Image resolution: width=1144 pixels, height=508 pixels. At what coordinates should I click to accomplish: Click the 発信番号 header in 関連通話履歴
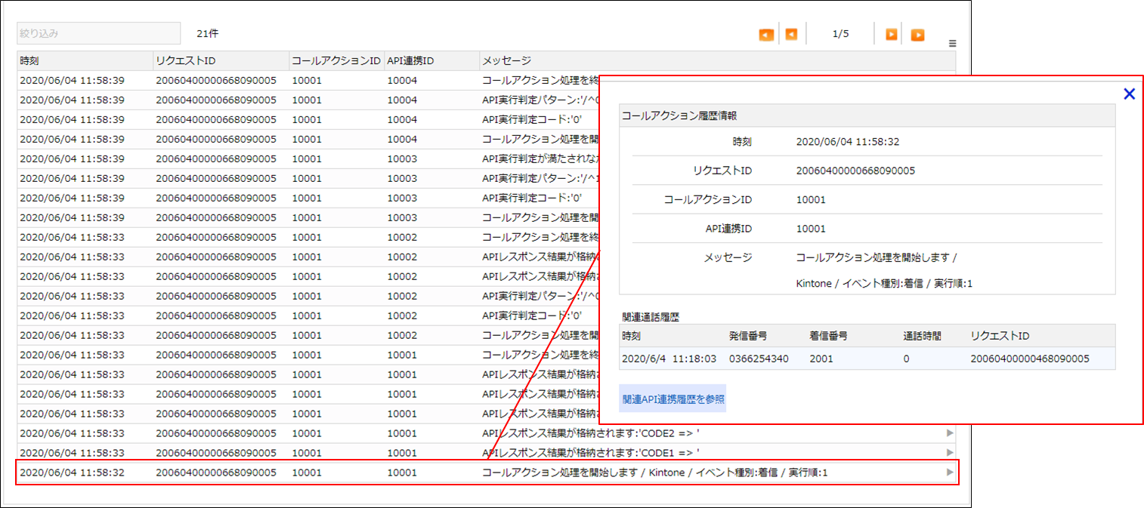pyautogui.click(x=748, y=336)
